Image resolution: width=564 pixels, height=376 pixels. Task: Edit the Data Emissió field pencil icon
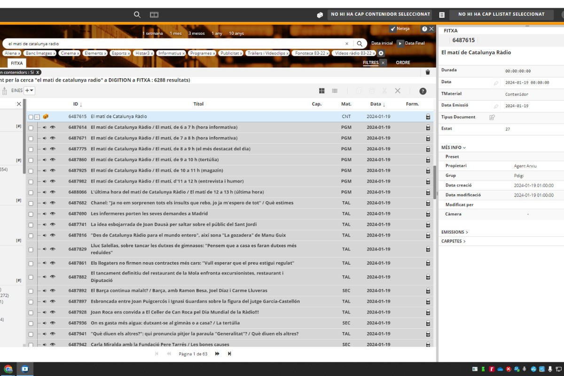tap(496, 106)
